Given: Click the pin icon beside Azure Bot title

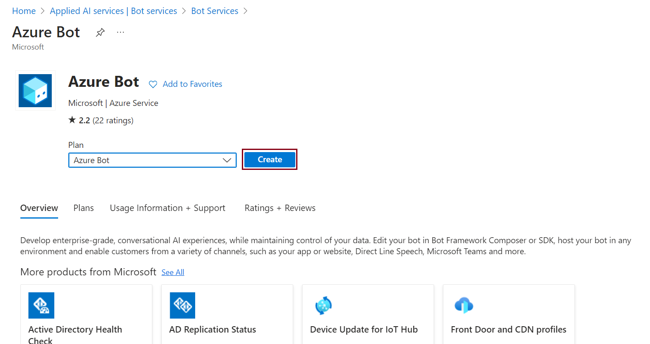Looking at the screenshot, I should coord(100,33).
